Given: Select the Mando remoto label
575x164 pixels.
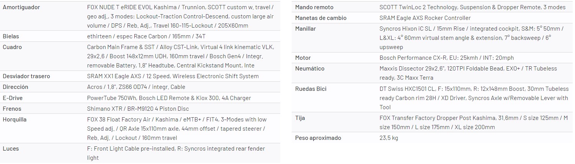Looking at the screenshot, I should pos(314,7).
